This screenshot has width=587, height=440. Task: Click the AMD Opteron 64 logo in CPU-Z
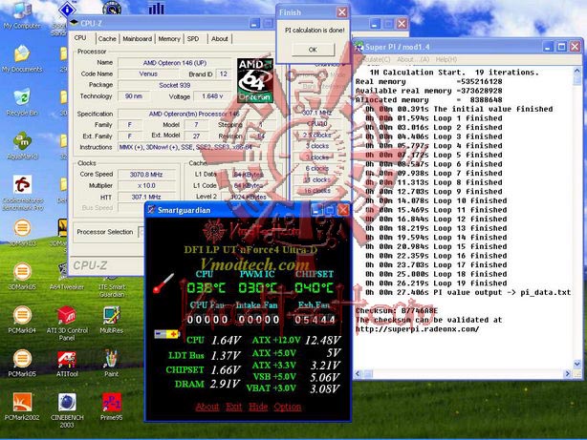255,80
